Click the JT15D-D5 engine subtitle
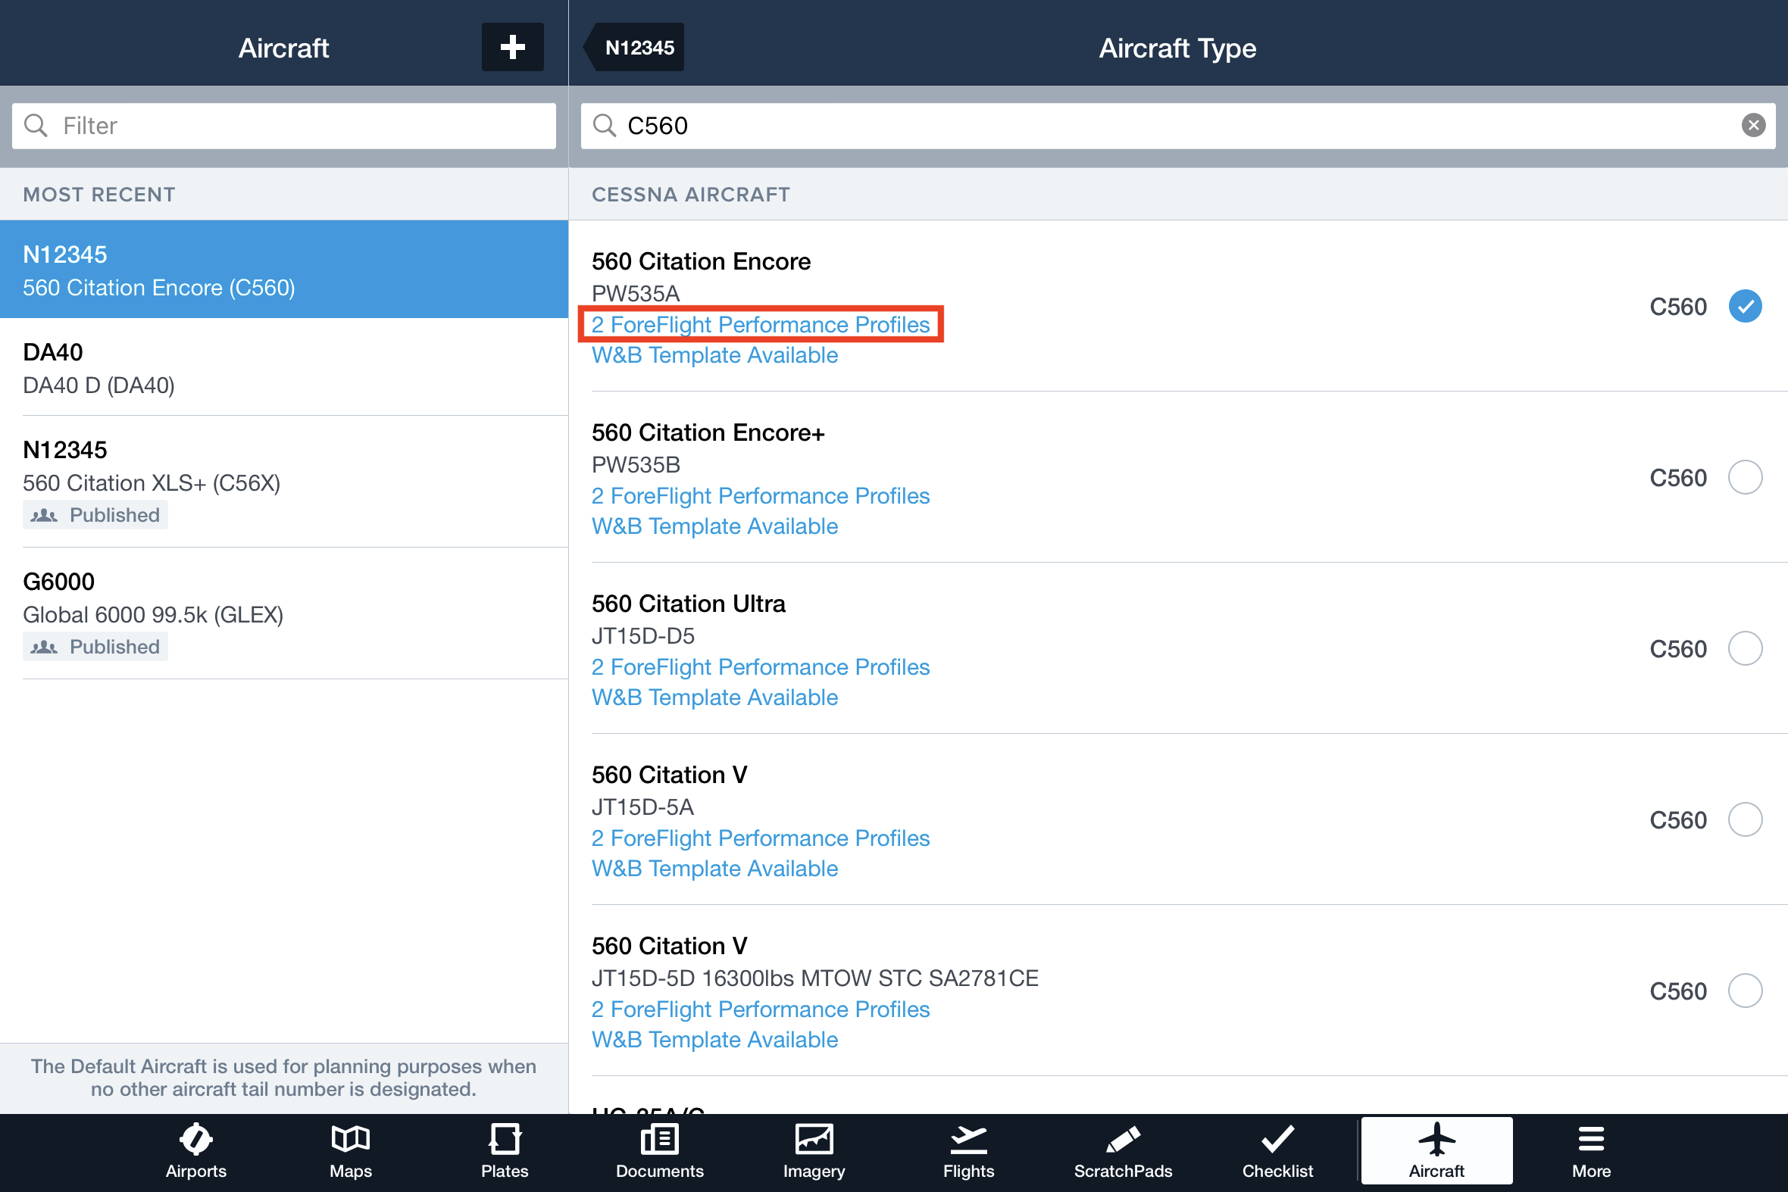This screenshot has height=1192, width=1788. (642, 635)
